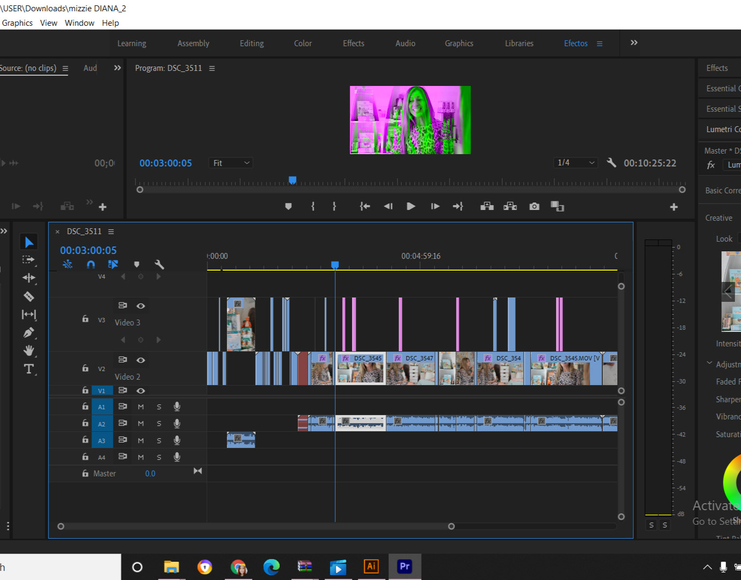The width and height of the screenshot is (741, 580).
Task: Go to Out point in Program monitor
Action: (x=458, y=206)
